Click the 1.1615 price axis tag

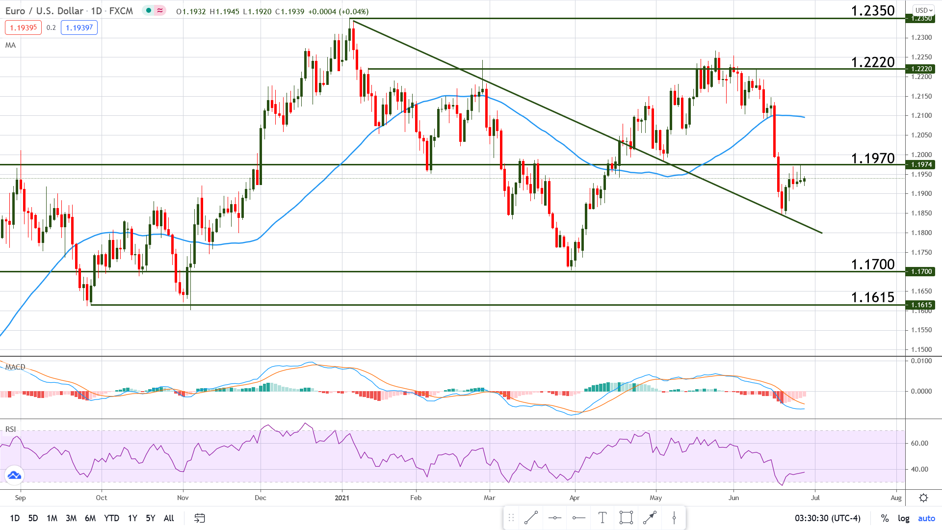tap(921, 305)
